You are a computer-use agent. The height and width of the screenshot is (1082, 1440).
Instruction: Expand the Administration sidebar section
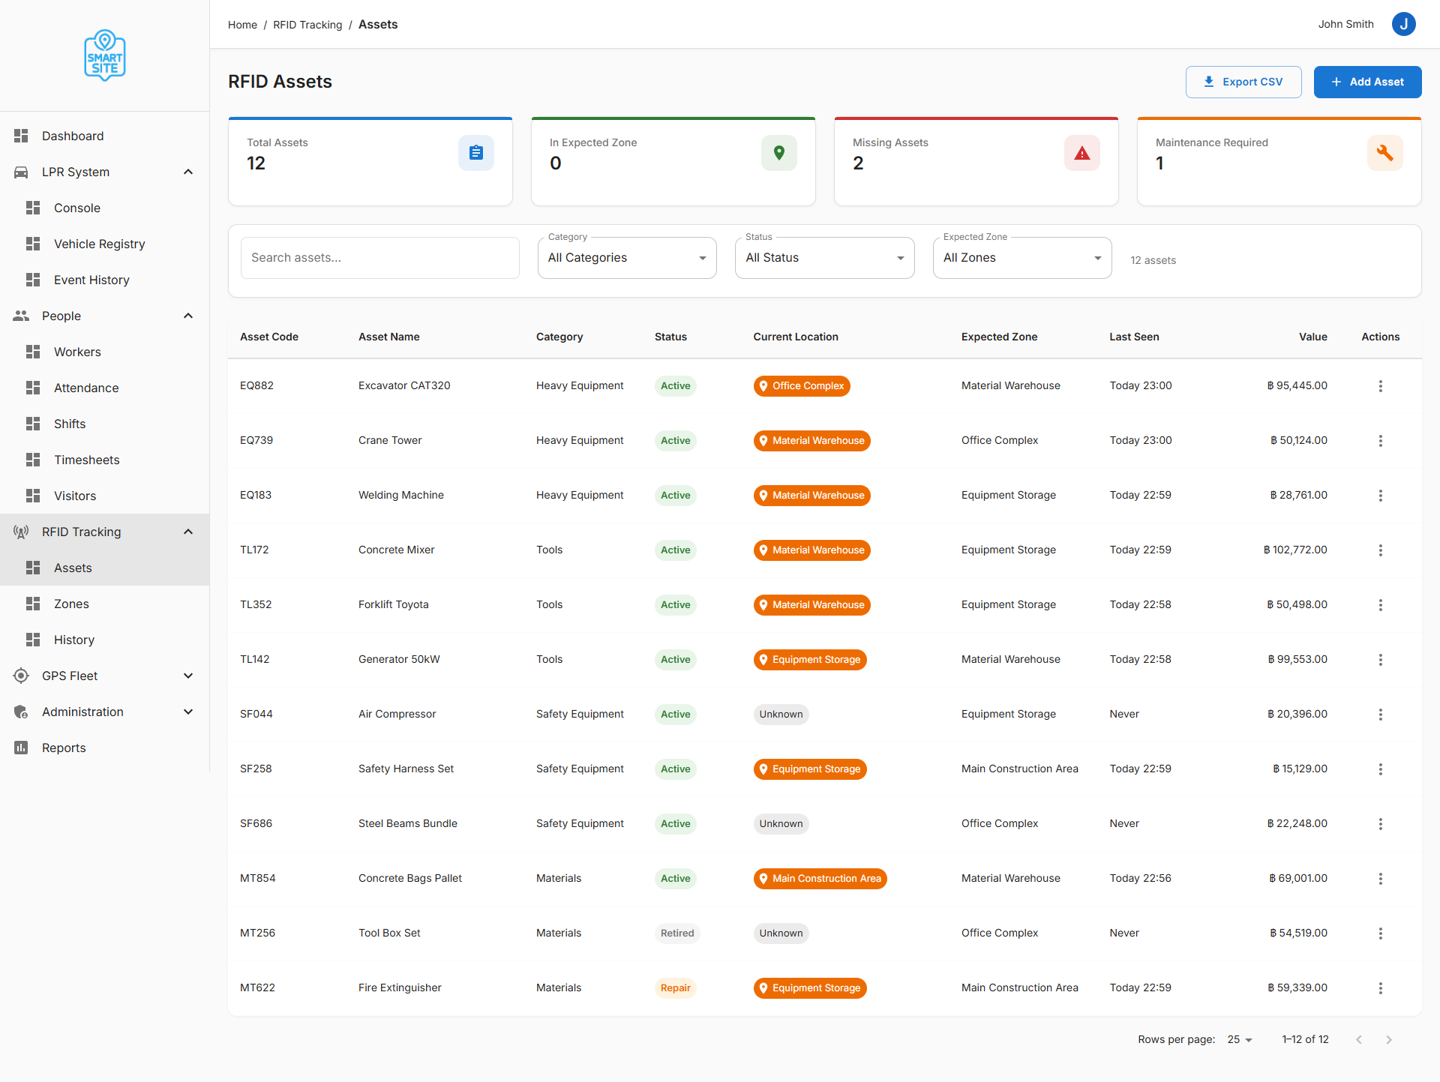[188, 712]
